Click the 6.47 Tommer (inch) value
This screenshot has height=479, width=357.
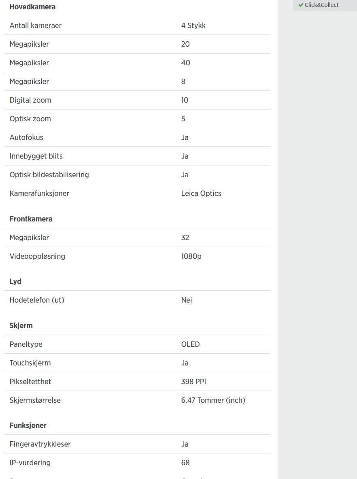(x=213, y=400)
